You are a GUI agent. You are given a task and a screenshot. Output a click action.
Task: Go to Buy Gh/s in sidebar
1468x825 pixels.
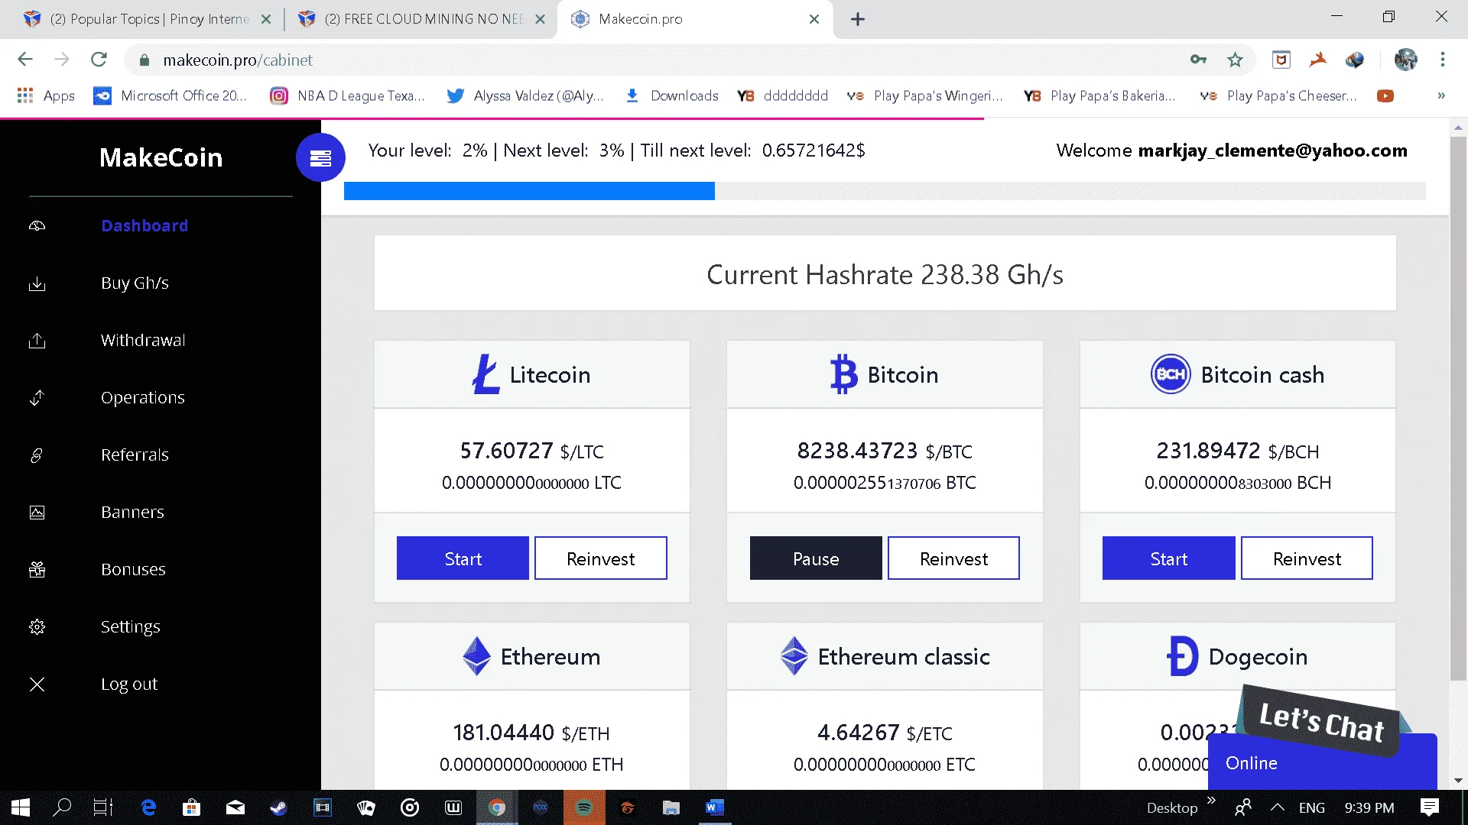(135, 283)
